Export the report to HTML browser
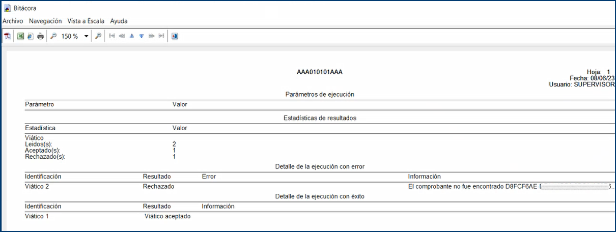 point(30,36)
